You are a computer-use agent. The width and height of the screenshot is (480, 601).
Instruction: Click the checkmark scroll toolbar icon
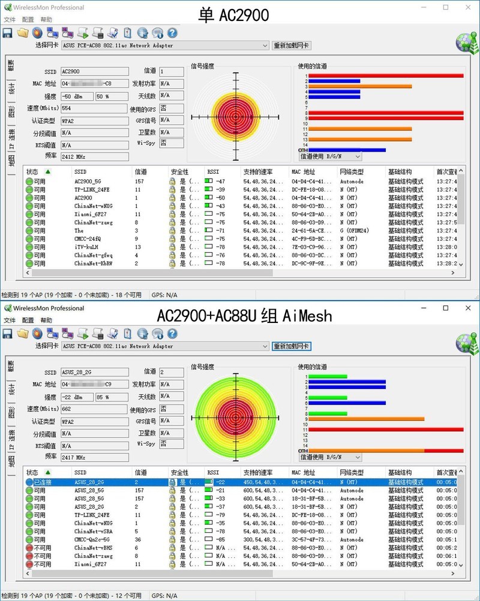[x=112, y=33]
